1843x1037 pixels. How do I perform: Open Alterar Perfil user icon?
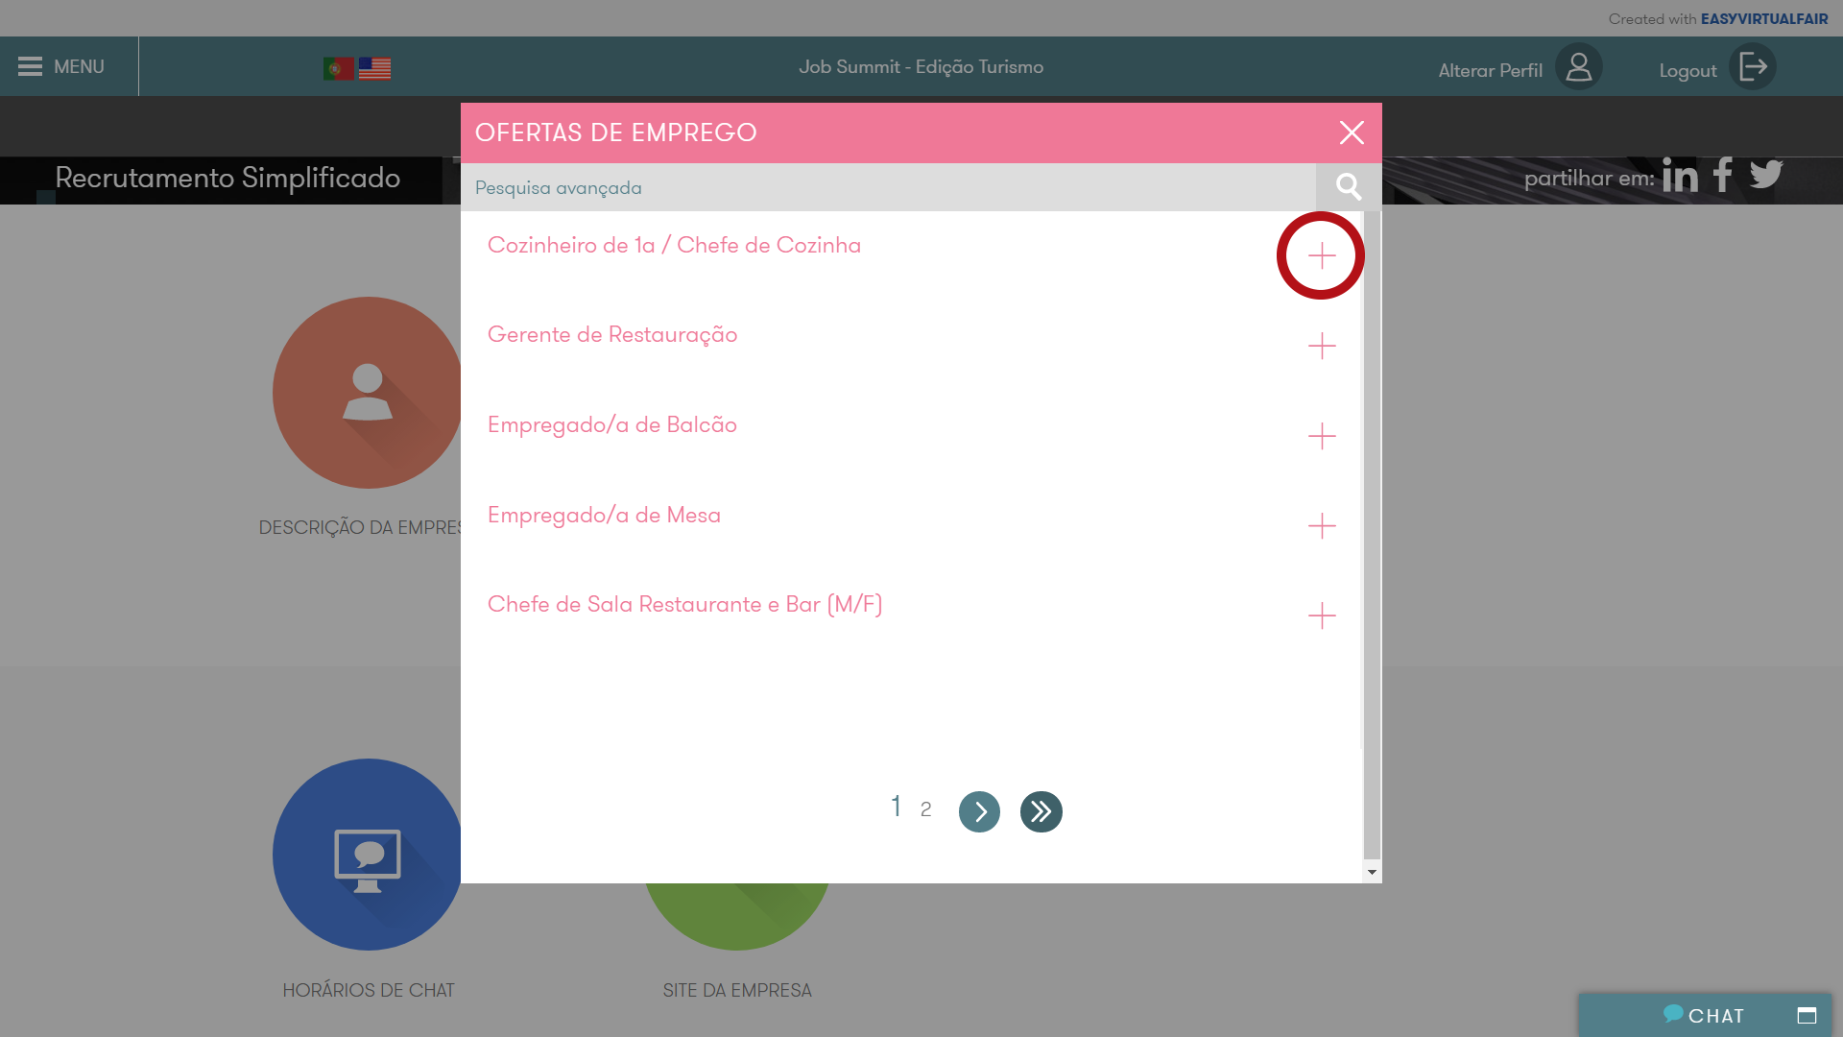click(1579, 67)
